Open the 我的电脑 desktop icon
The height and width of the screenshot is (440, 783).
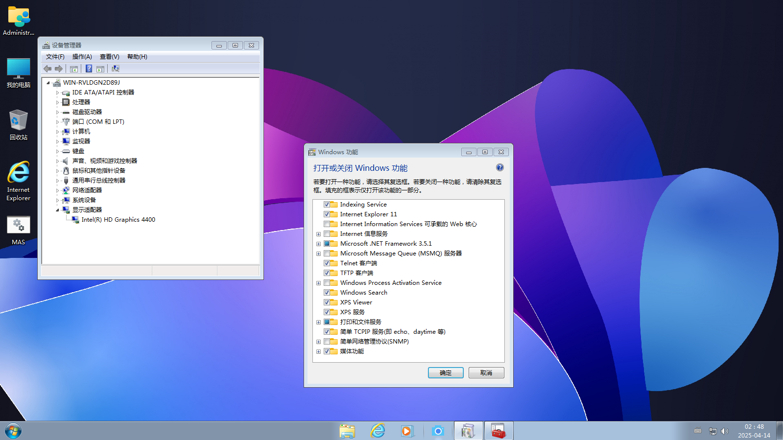19,73
